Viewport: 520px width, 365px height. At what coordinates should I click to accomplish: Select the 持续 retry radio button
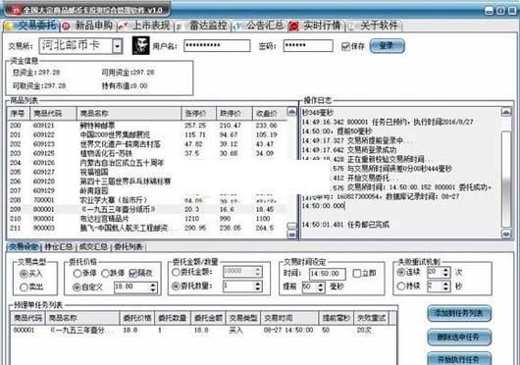click(x=401, y=286)
